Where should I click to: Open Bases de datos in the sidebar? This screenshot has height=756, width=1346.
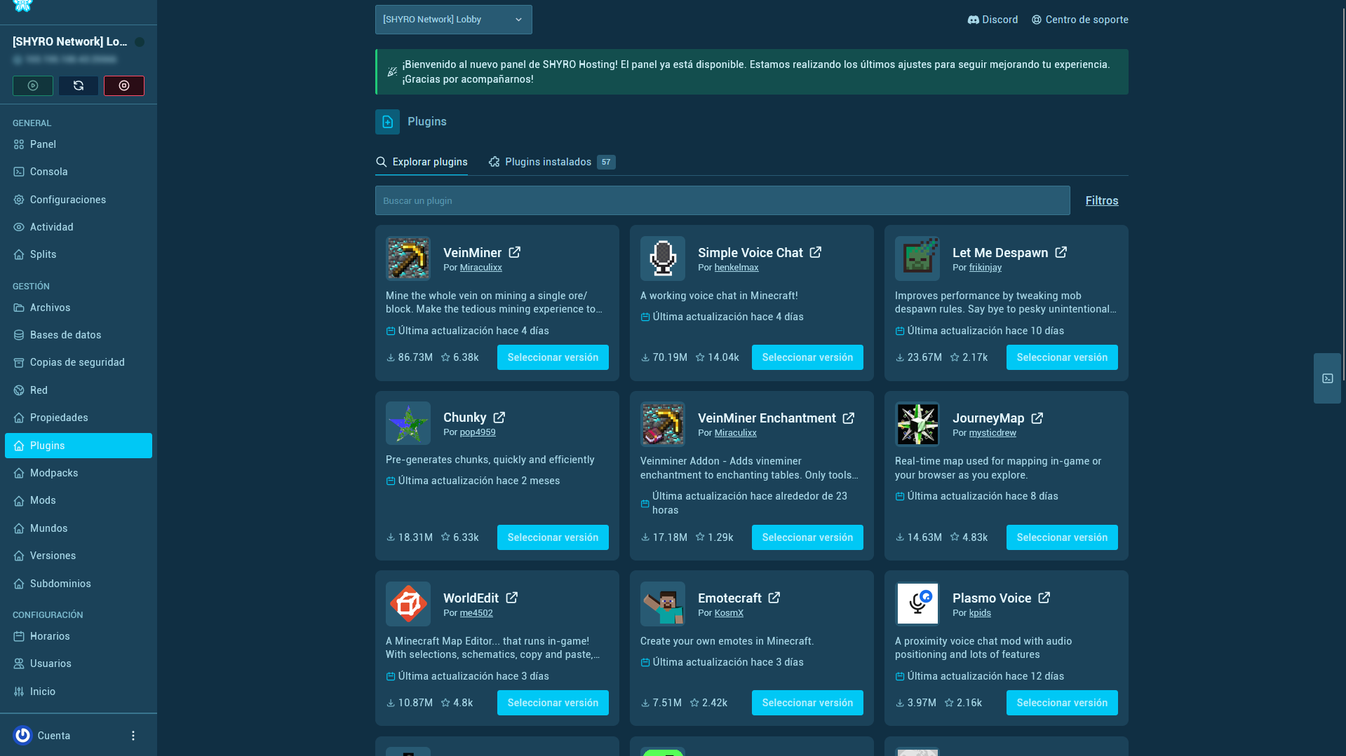pos(79,335)
